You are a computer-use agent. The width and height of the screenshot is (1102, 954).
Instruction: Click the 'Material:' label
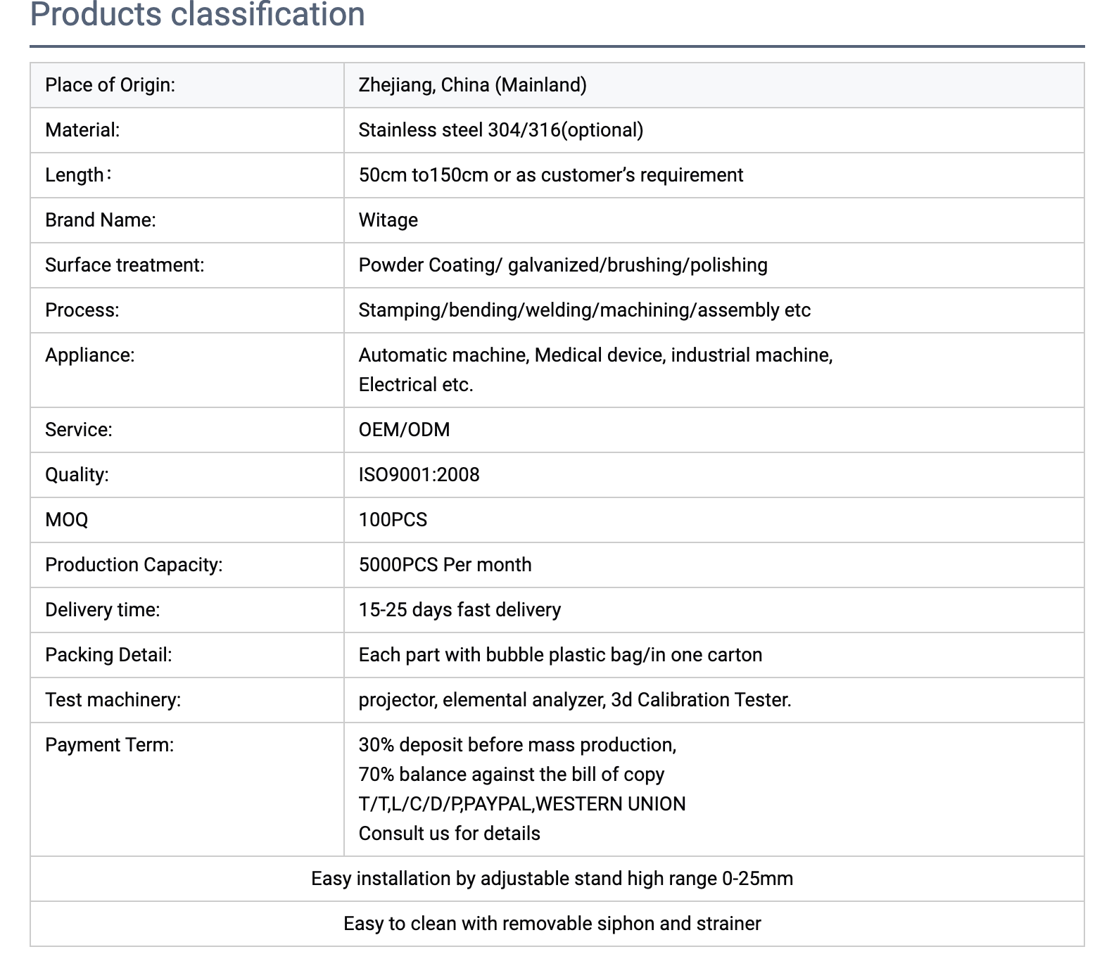point(82,130)
